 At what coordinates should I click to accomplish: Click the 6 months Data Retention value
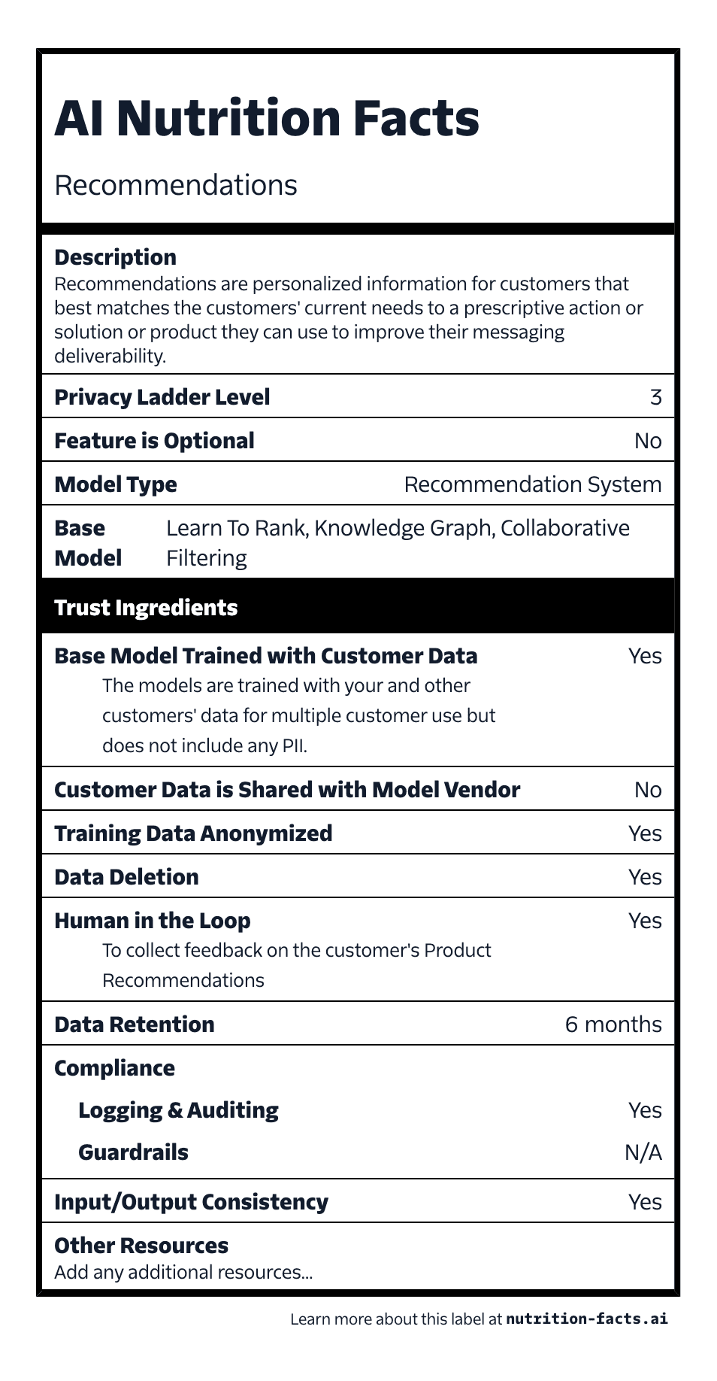(613, 1024)
